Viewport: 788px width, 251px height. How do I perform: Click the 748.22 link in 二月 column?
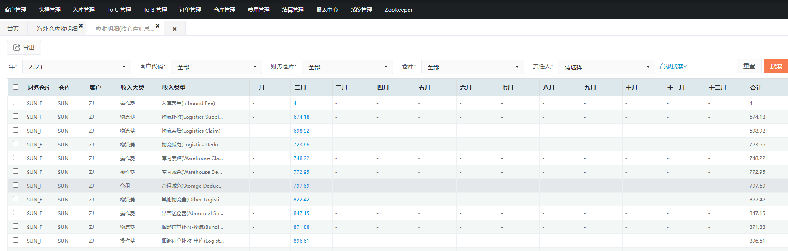click(301, 158)
